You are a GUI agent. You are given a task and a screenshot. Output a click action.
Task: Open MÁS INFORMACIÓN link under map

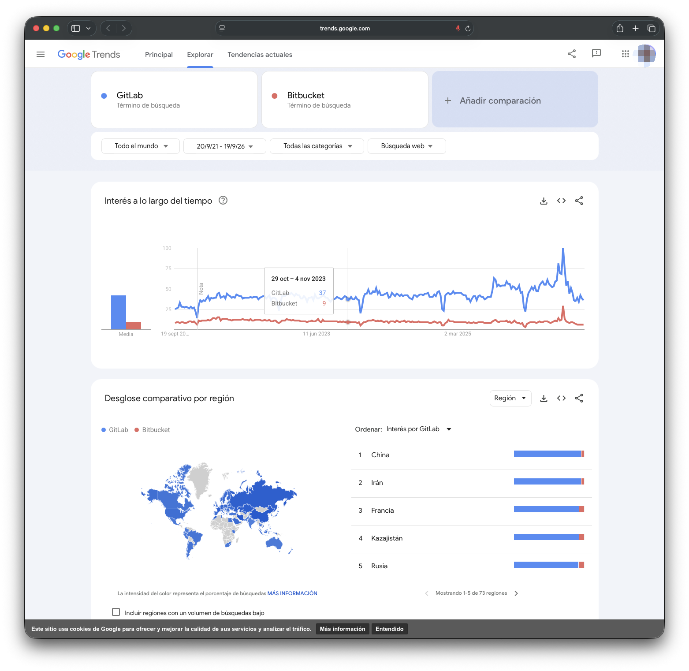pos(292,593)
